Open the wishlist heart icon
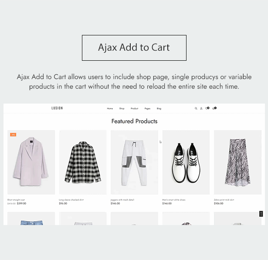The image size is (268, 260). pyautogui.click(x=207, y=108)
